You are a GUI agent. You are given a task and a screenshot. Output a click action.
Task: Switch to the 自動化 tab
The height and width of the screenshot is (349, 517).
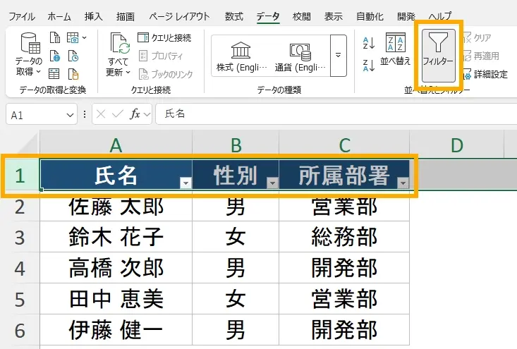(x=370, y=16)
